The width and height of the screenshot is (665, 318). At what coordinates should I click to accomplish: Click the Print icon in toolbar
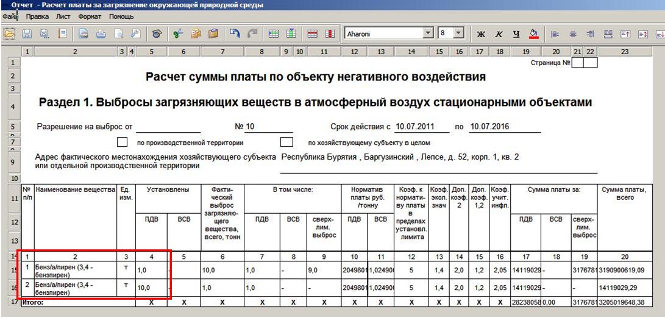click(x=101, y=35)
